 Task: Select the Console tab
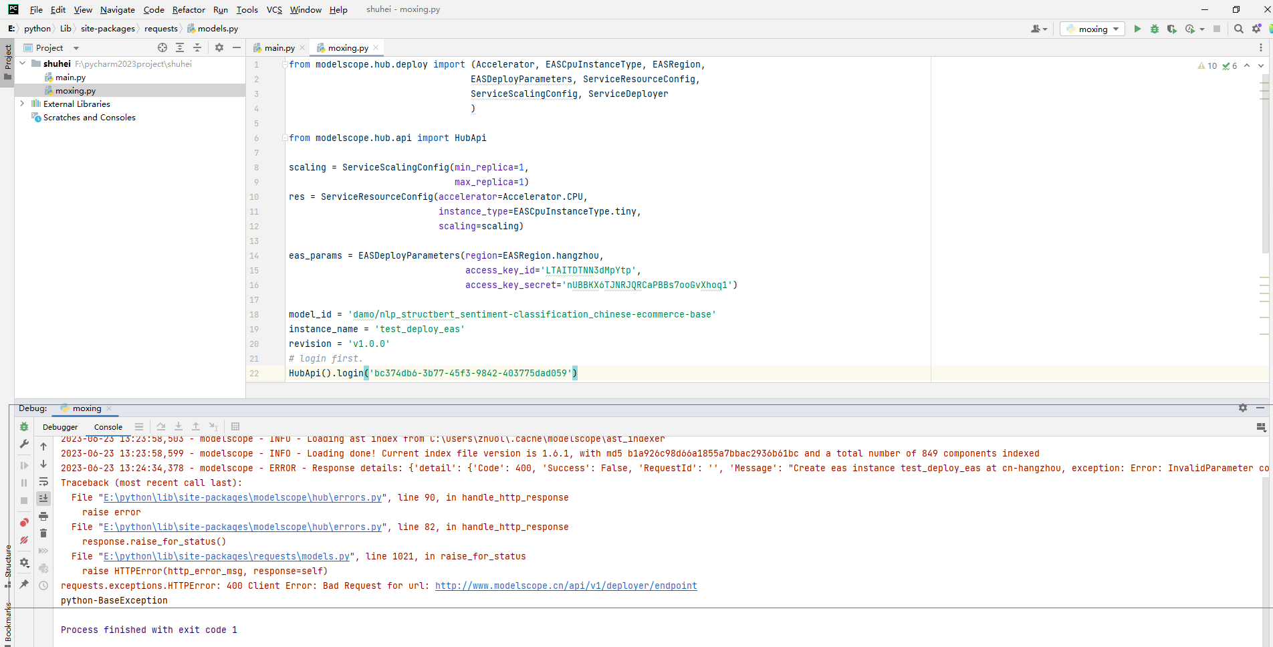point(108,426)
